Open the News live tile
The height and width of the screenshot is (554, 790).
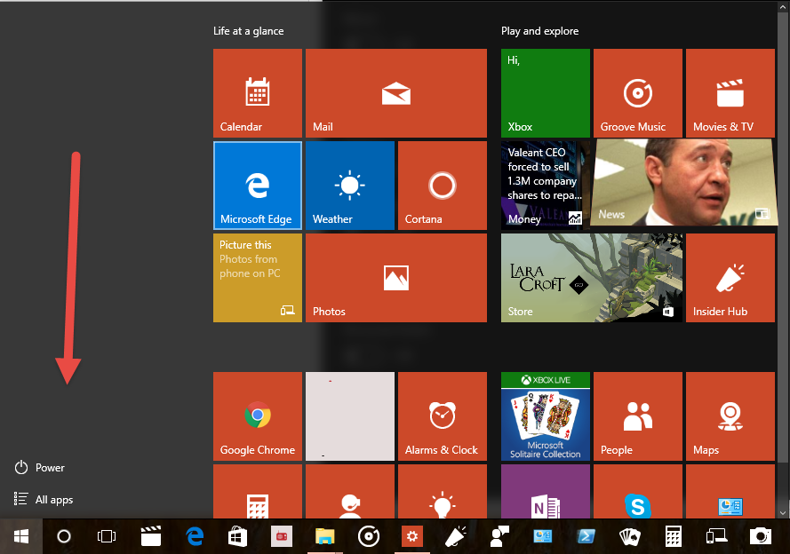(x=684, y=182)
